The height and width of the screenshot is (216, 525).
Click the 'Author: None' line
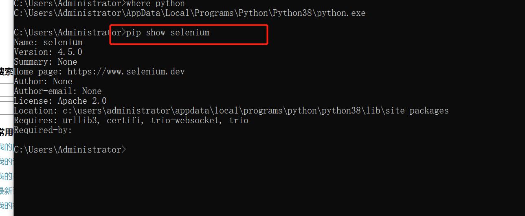point(43,81)
